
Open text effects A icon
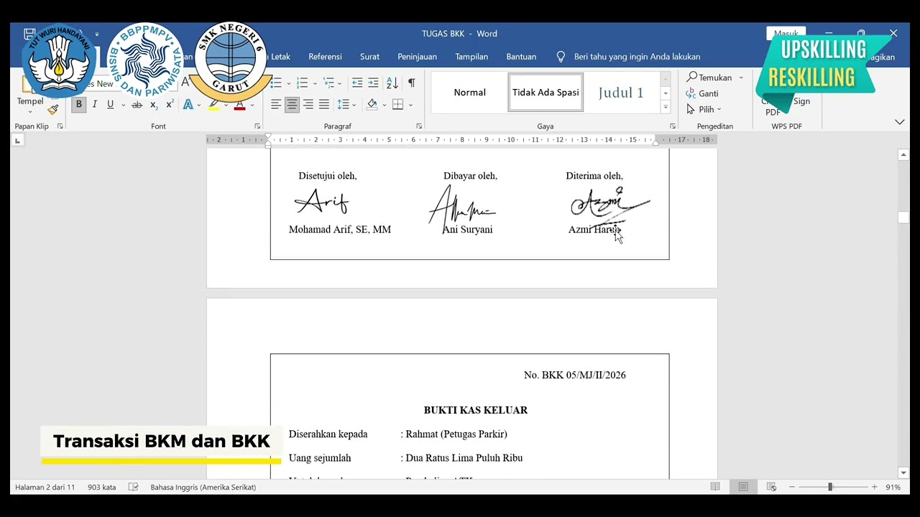pyautogui.click(x=188, y=105)
